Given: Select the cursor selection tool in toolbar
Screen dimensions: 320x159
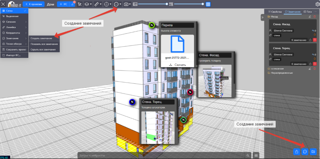Looking at the screenshot, I should coord(80,4).
